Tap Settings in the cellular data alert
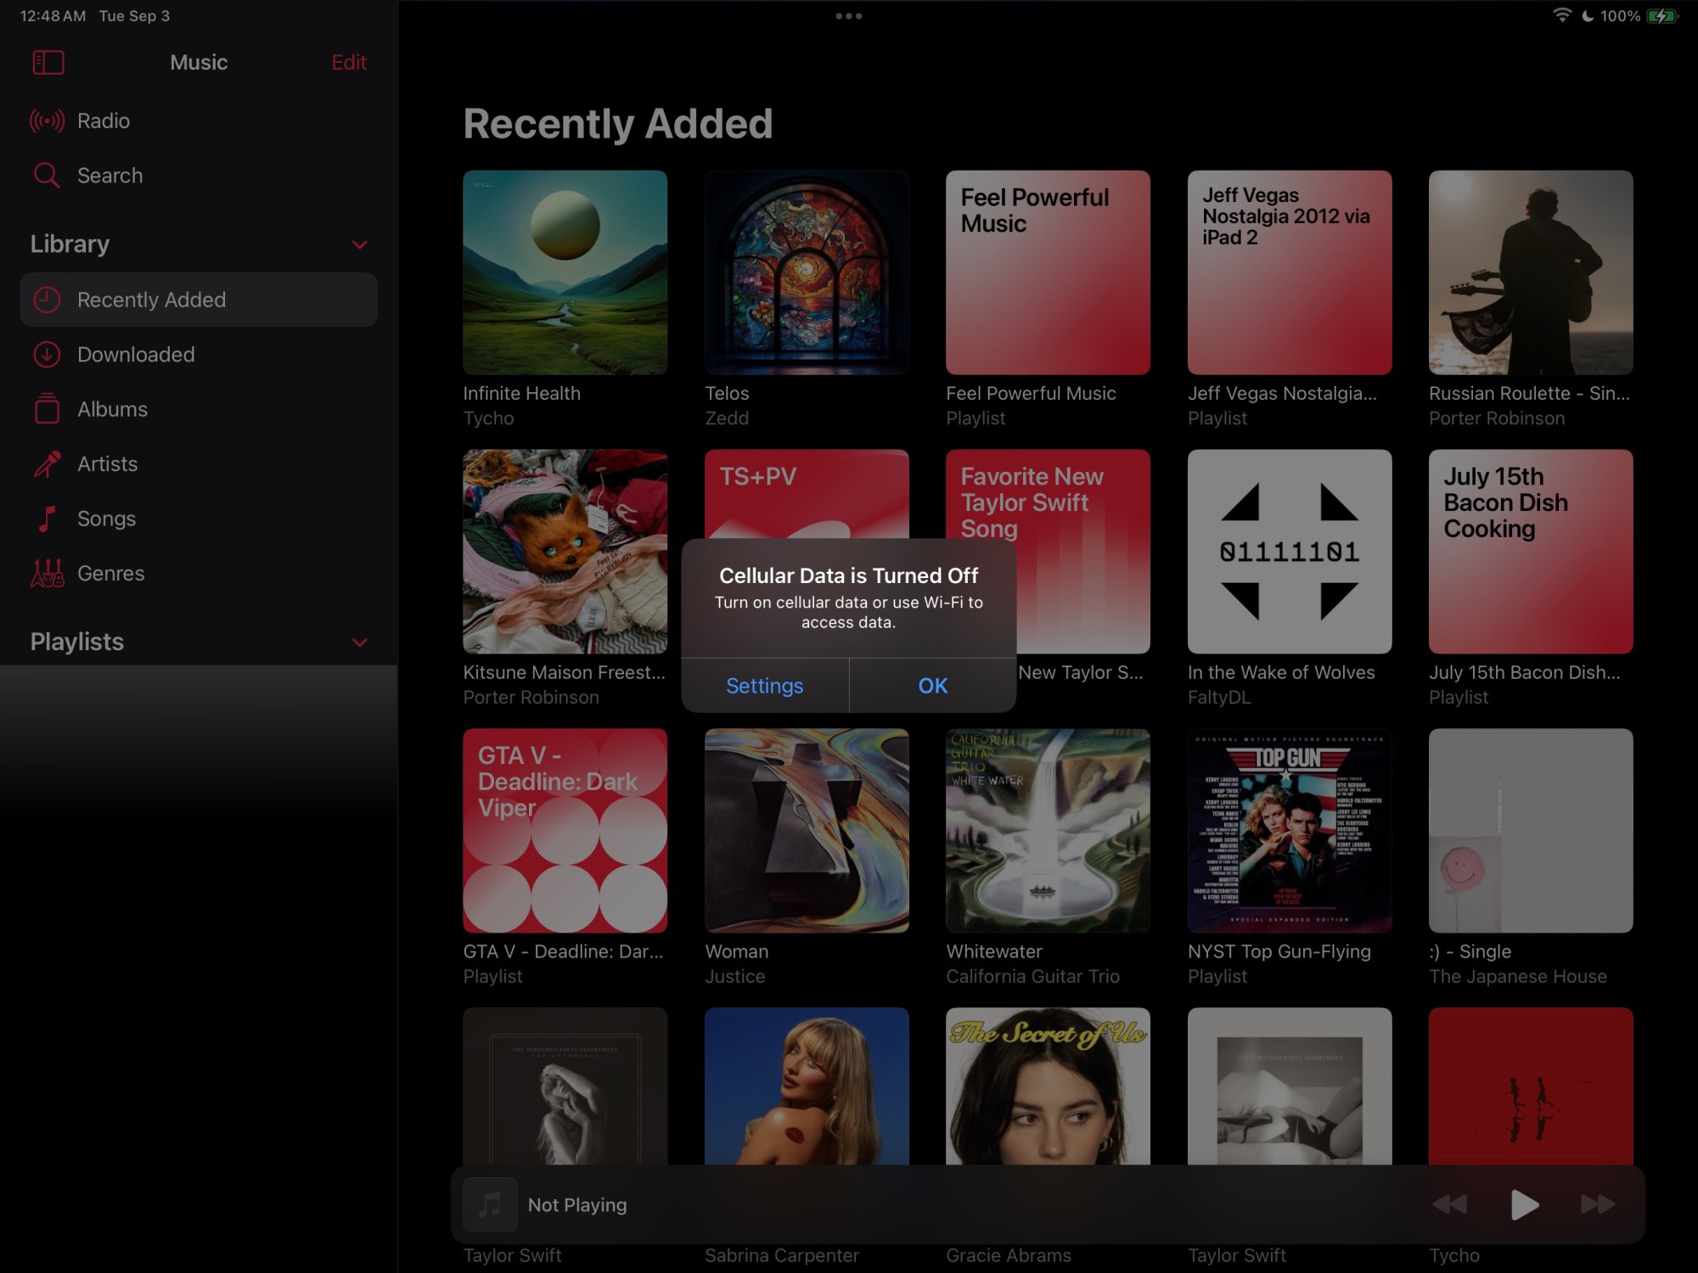 click(x=764, y=686)
